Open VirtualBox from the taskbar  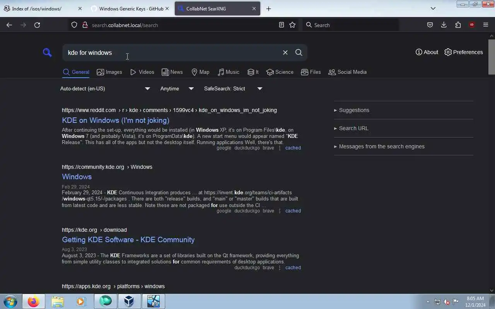[129, 301]
